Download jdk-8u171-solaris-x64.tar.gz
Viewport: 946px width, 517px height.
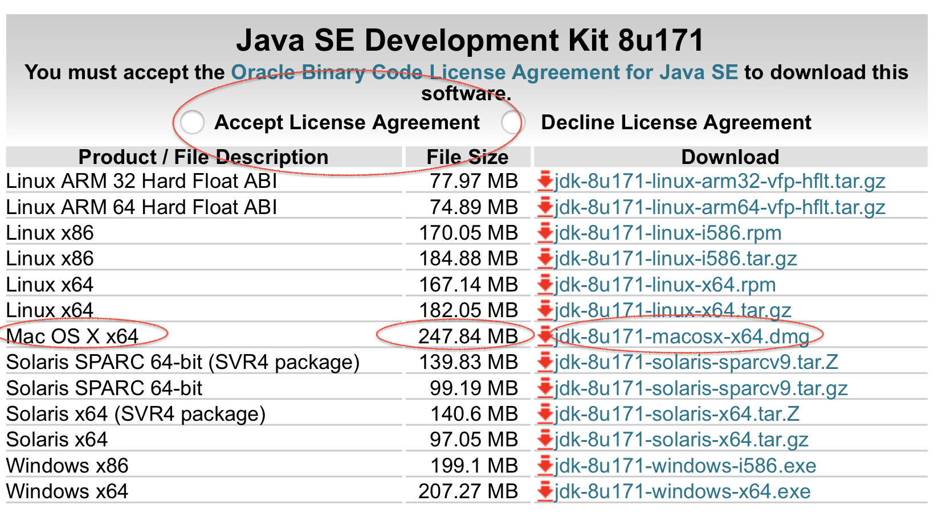pos(682,440)
